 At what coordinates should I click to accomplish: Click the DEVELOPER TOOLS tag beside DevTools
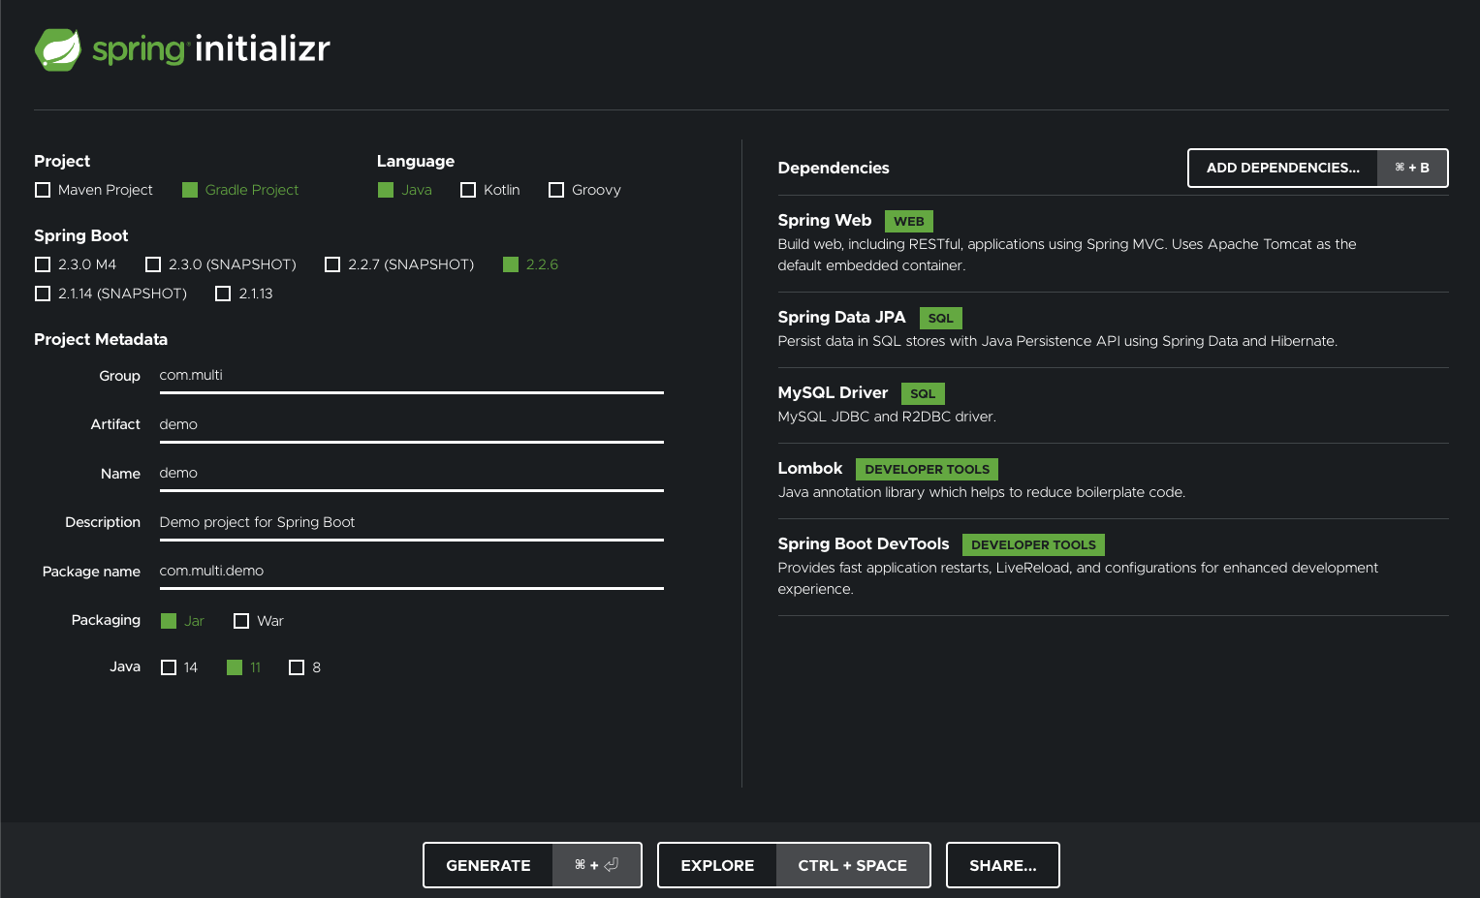[x=1034, y=545]
